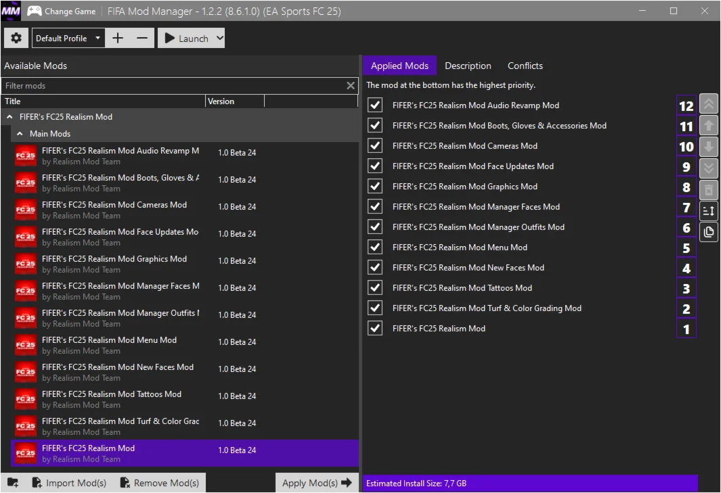Select New Faces Mod in Available Mods
This screenshot has width=721, height=493.
pyautogui.click(x=184, y=373)
